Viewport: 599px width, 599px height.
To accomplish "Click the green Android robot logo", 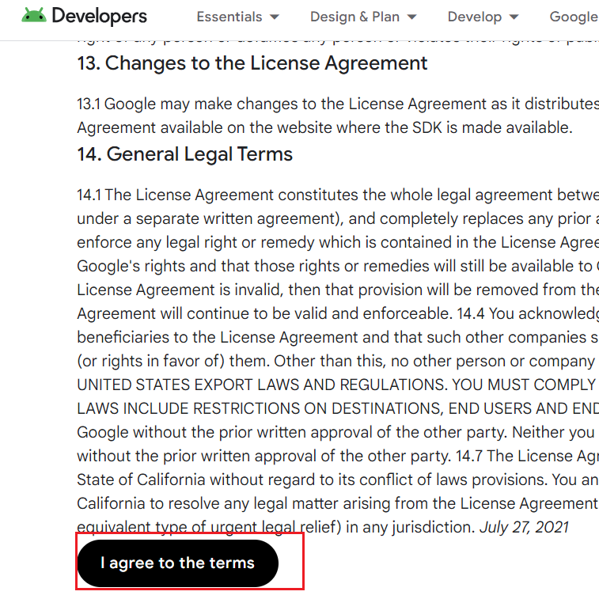I will tap(33, 16).
